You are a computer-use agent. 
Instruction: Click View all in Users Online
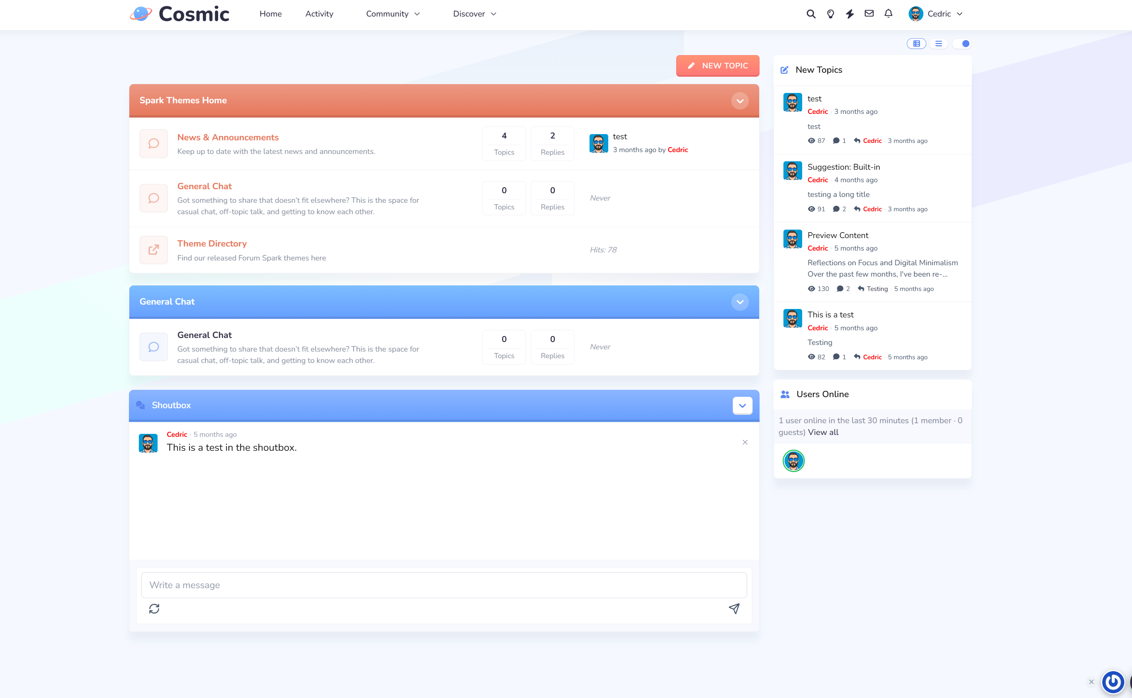click(x=823, y=432)
